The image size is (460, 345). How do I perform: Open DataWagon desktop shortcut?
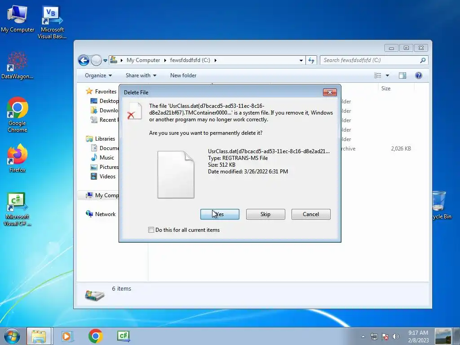18,66
